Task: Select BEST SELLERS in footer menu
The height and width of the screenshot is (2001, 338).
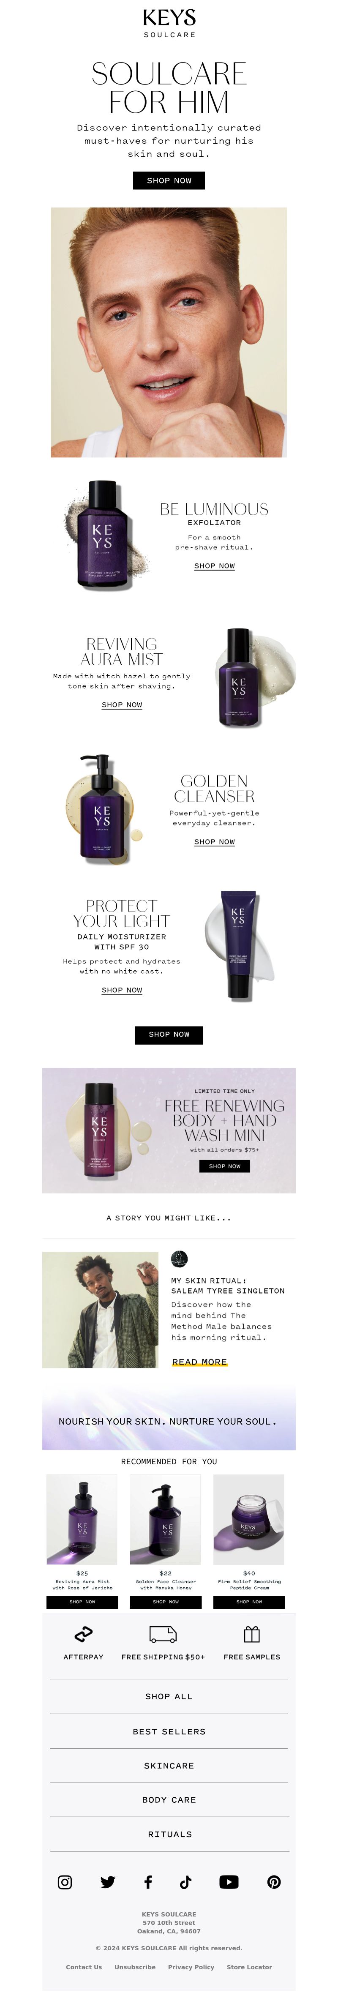Action: click(169, 1731)
